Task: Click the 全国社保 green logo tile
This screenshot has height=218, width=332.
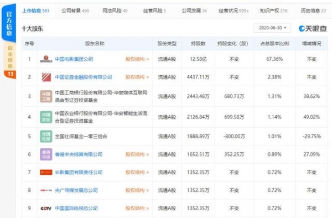Action: (x=46, y=136)
